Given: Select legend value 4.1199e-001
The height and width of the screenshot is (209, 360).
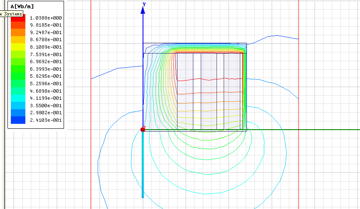Looking at the screenshot, I should [x=46, y=98].
